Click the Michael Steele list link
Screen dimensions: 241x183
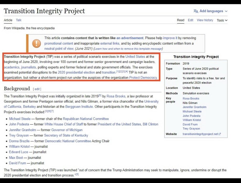pyautogui.click(x=20, y=119)
